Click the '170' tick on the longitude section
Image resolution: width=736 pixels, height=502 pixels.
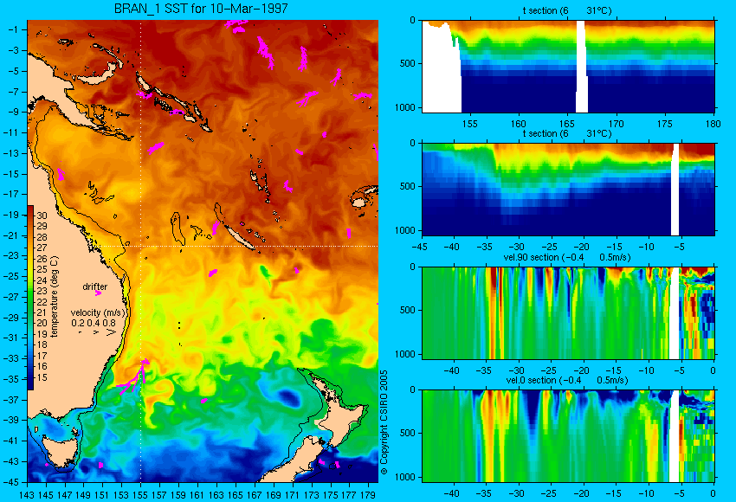[616, 124]
